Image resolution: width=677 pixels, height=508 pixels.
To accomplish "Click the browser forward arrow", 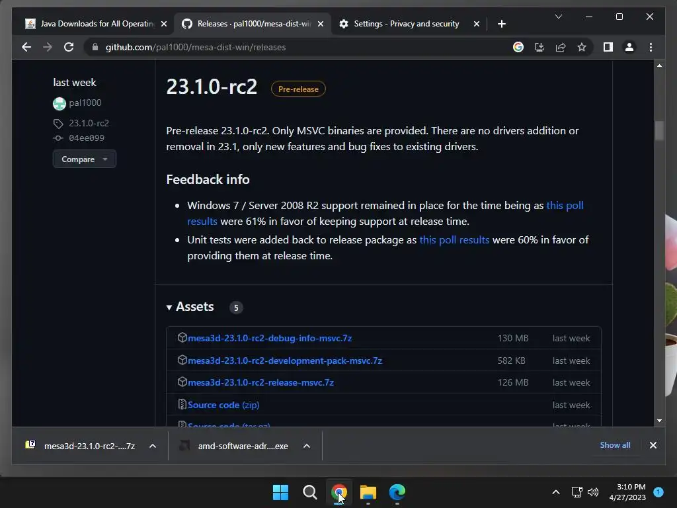I will click(48, 47).
